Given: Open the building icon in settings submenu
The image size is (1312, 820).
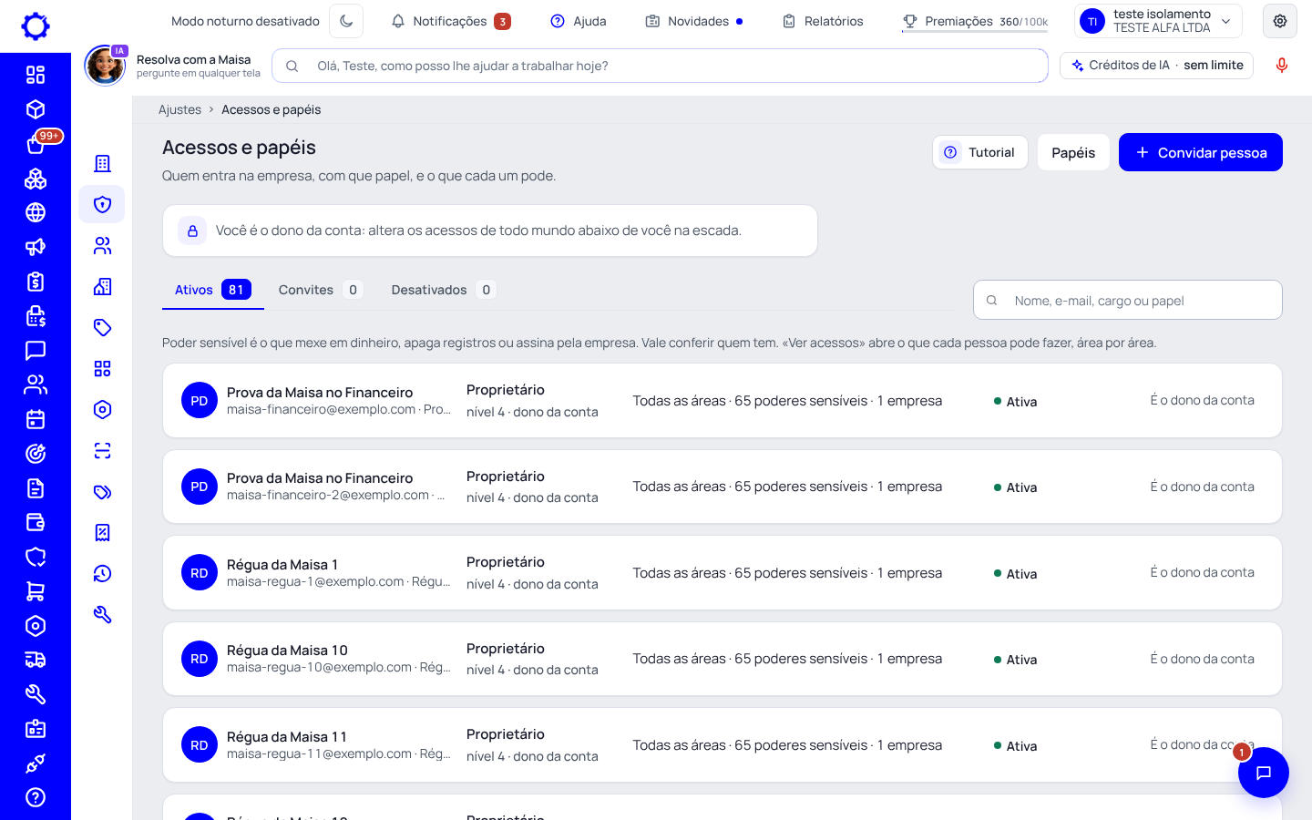Looking at the screenshot, I should coord(102,163).
